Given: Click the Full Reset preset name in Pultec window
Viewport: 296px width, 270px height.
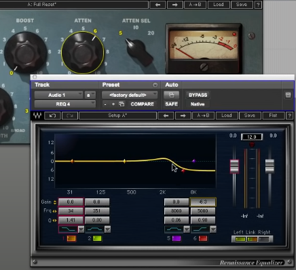Looking at the screenshot, I should [42, 4].
